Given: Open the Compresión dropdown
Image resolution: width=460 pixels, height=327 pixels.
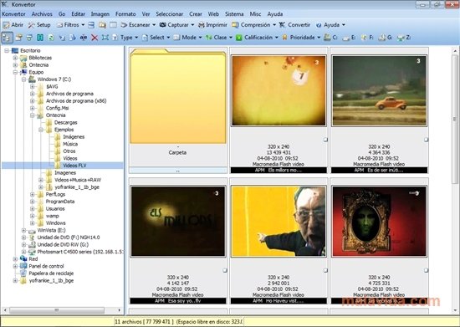Looking at the screenshot, I should coord(254,25).
